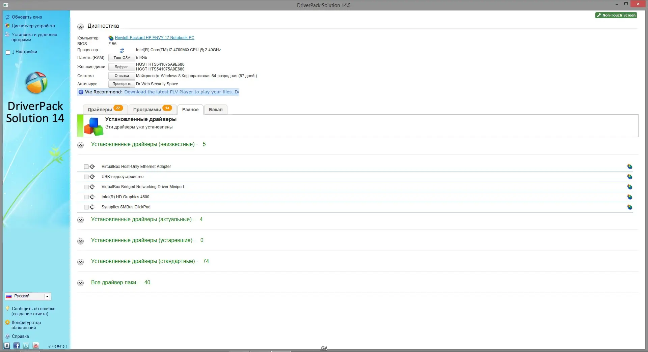648x352 pixels.
Task: Expand the устаревшие installed drivers section
Action: click(x=80, y=241)
